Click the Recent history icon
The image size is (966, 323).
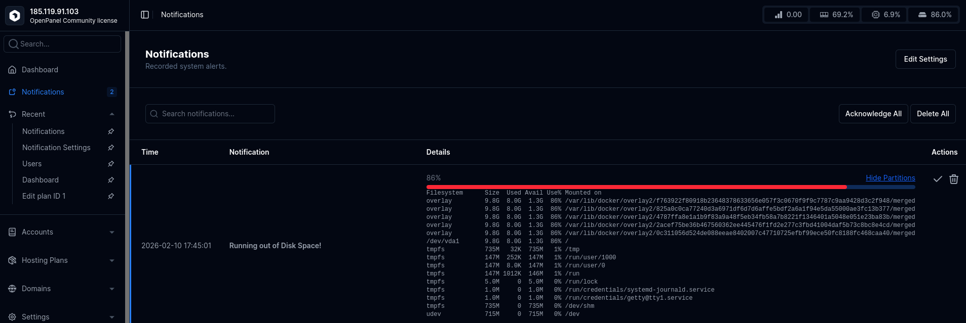click(x=12, y=114)
